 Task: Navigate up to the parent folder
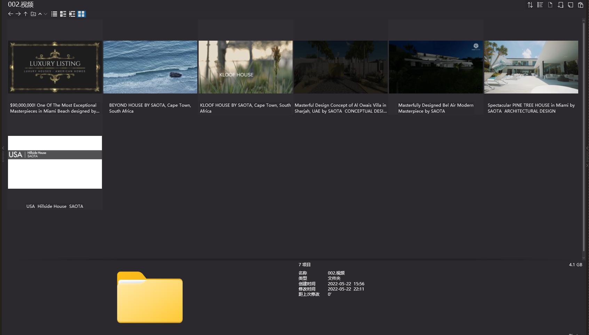pyautogui.click(x=25, y=14)
